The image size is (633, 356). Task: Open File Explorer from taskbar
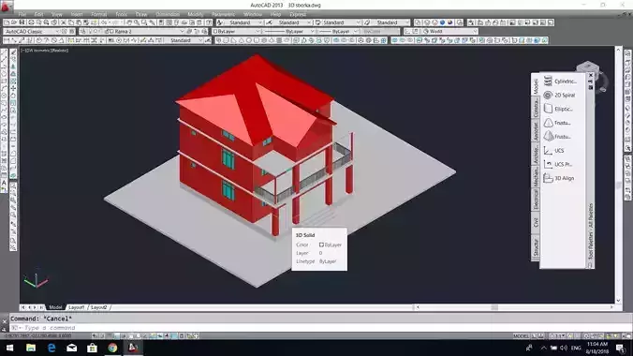point(31,348)
